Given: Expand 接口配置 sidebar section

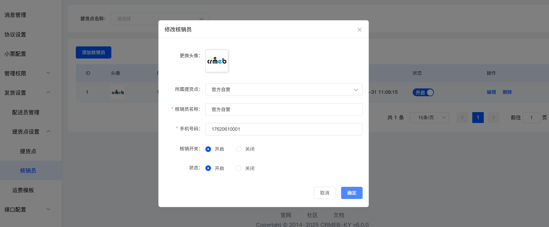Looking at the screenshot, I should click(x=48, y=209).
